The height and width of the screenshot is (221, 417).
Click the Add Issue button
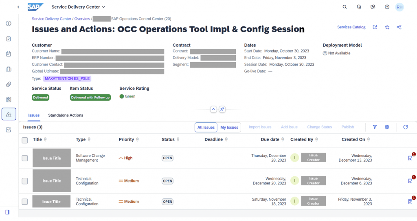tap(290, 127)
